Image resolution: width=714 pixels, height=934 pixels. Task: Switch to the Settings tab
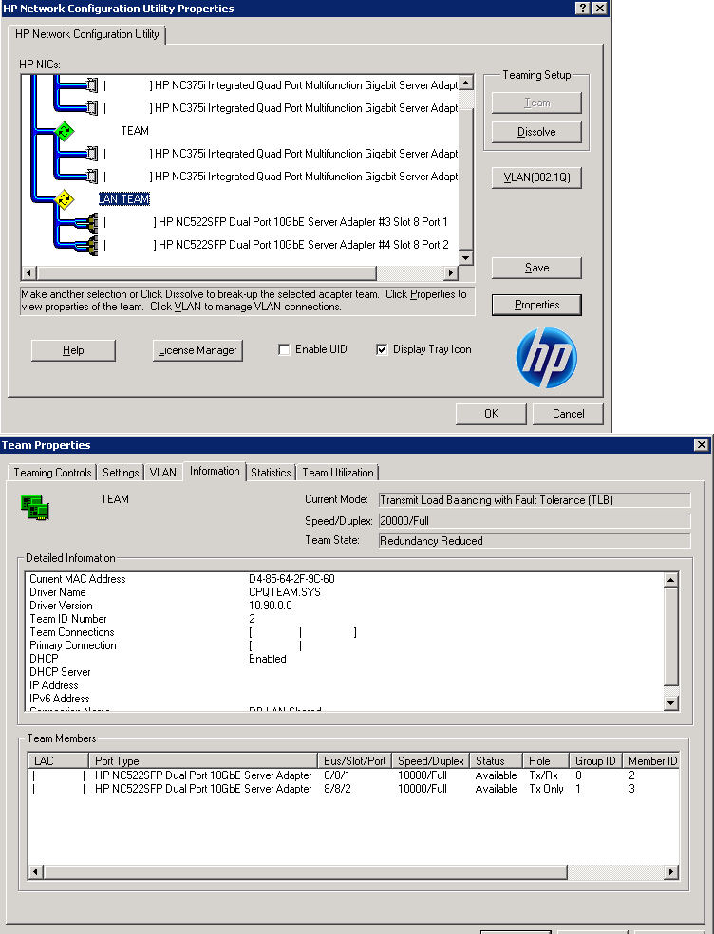[x=121, y=473]
